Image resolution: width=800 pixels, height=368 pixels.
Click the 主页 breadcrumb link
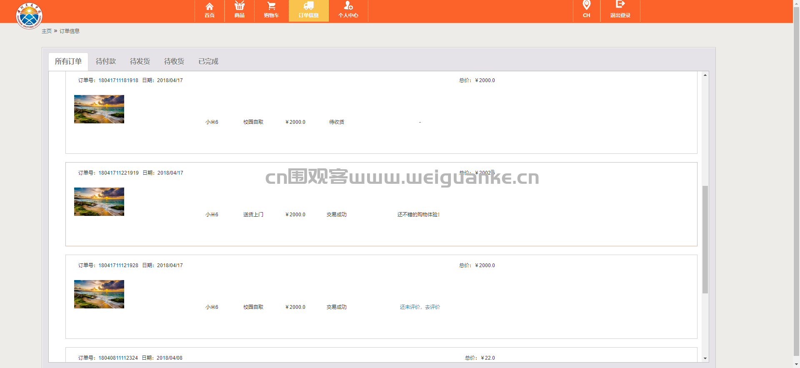click(47, 31)
